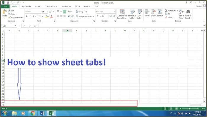The height and width of the screenshot is (117, 207).
Task: Toggle Bottom Align vertical alignment
Action: (64, 12)
